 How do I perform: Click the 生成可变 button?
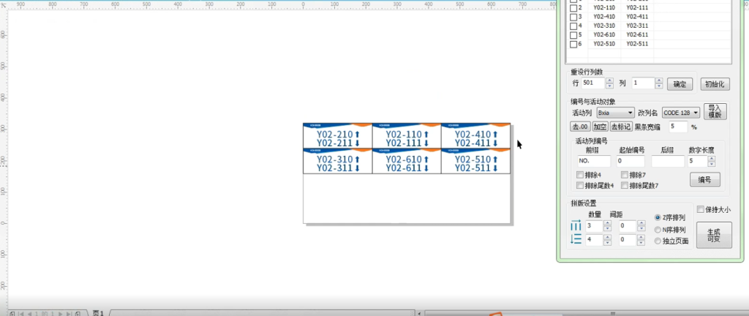(x=714, y=235)
